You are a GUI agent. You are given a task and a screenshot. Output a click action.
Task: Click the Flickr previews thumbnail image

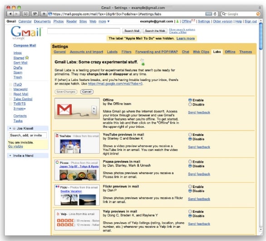pyautogui.click(x=77, y=195)
